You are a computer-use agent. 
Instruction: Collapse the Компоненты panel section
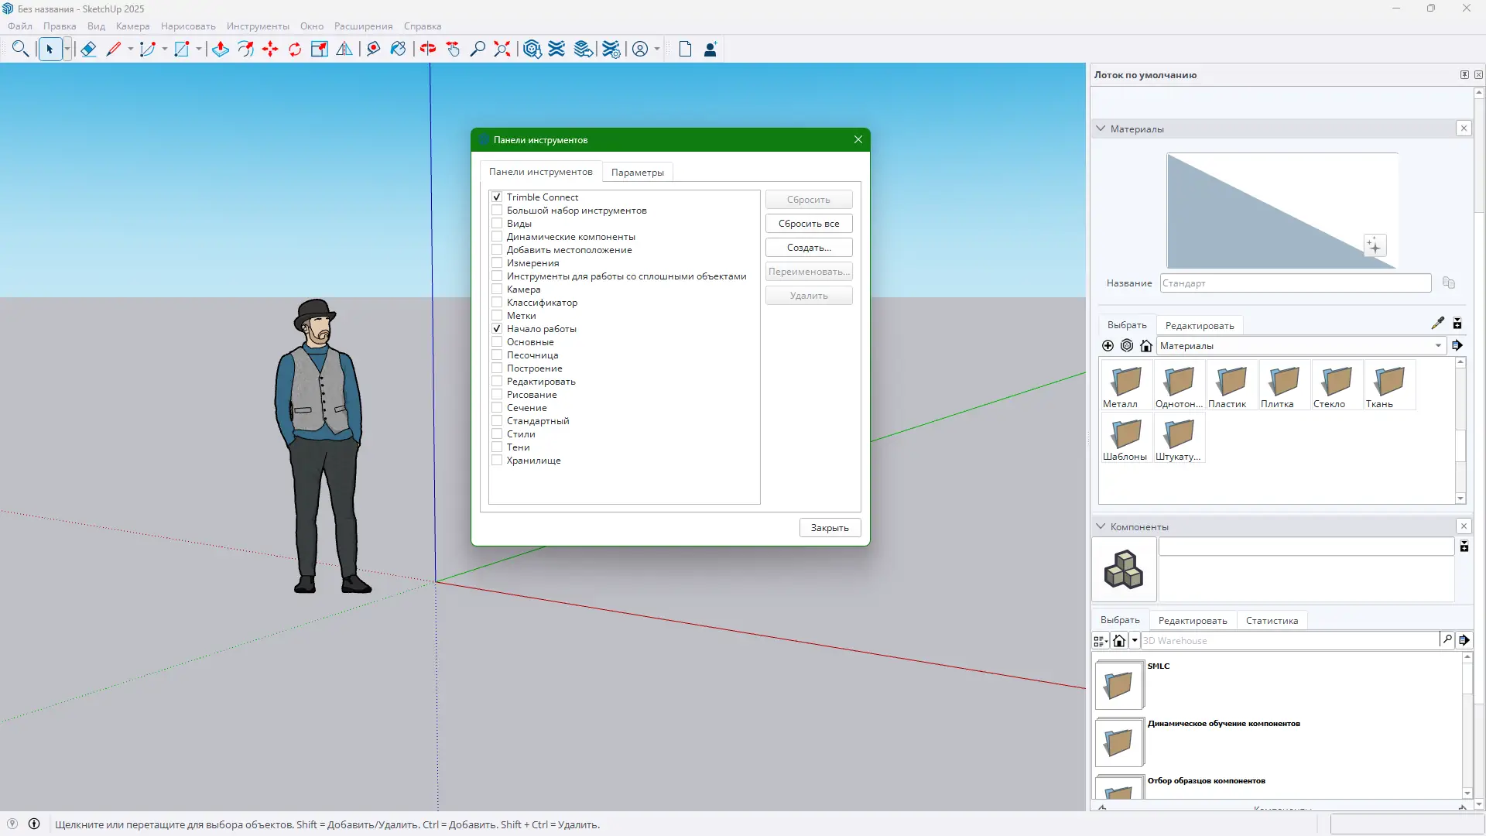pos(1101,526)
